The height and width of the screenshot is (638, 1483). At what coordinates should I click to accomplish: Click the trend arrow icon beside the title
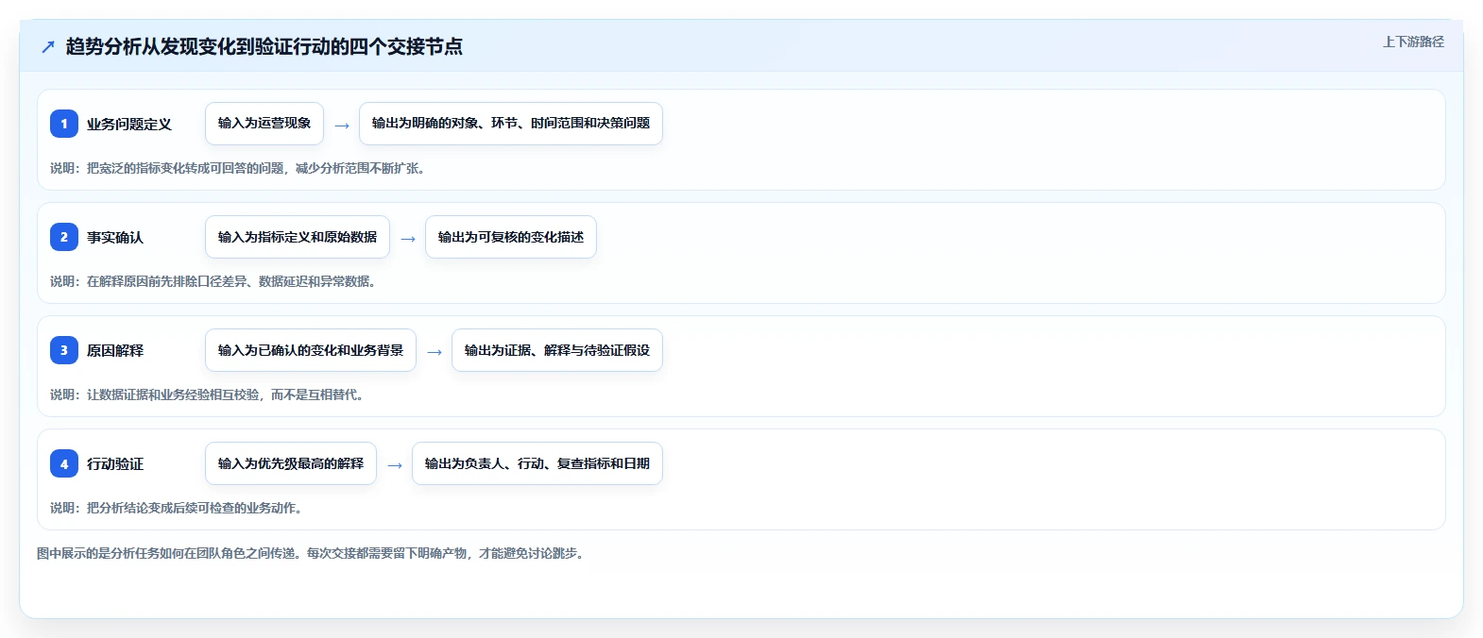click(48, 46)
